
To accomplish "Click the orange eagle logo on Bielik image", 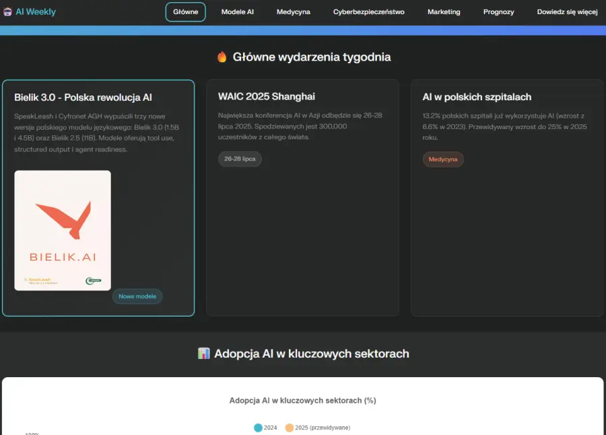I will tap(64, 219).
